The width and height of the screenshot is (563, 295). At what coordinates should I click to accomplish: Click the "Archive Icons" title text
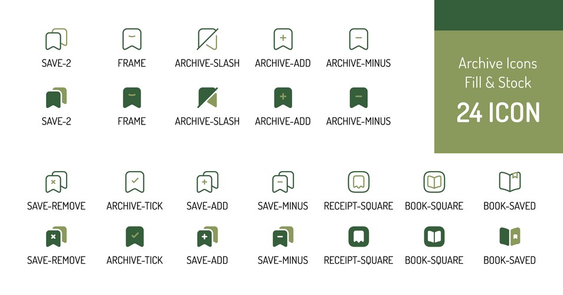499,63
